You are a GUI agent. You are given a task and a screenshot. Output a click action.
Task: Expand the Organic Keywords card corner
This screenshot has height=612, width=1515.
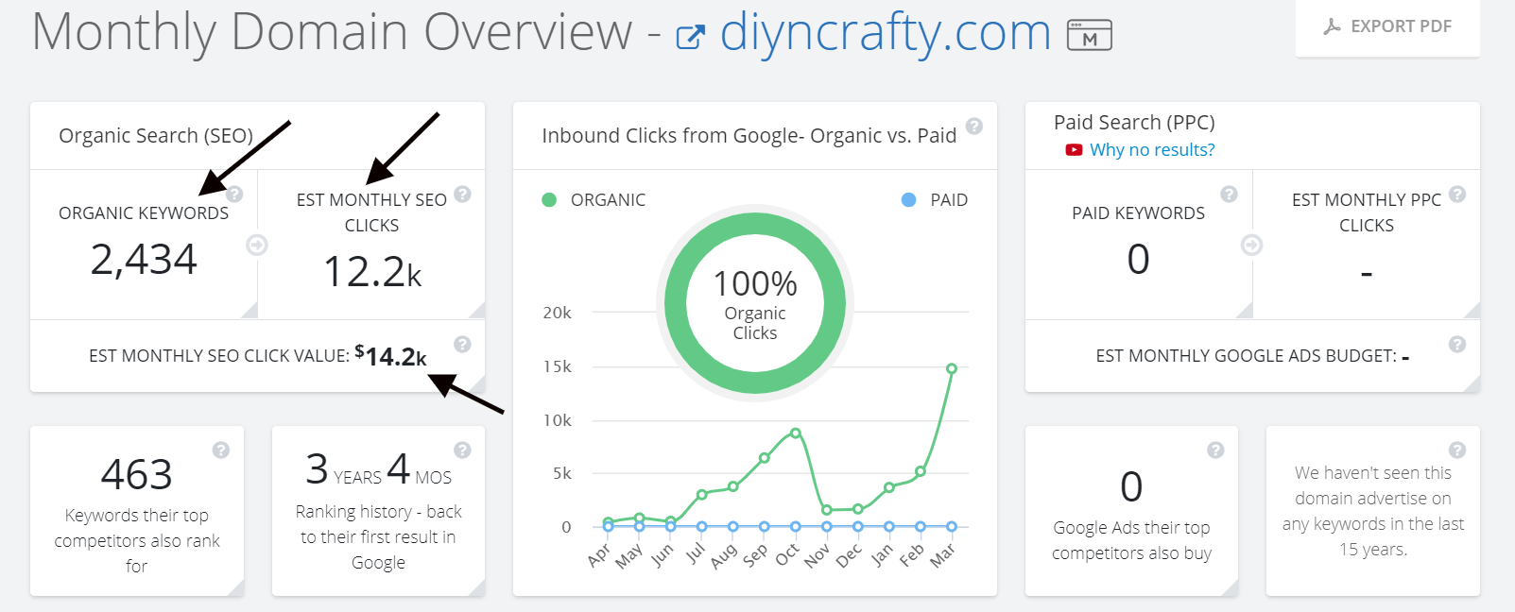[x=250, y=311]
